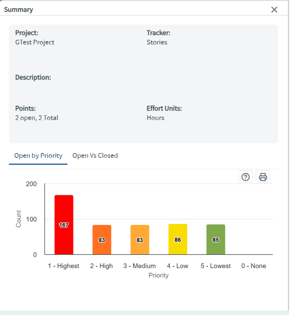Switch to the Open Vs Closed tab
This screenshot has width=290, height=315.
[95, 156]
